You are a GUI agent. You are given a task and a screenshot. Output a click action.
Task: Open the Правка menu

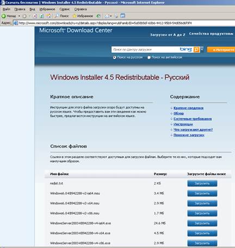[x=20, y=9]
